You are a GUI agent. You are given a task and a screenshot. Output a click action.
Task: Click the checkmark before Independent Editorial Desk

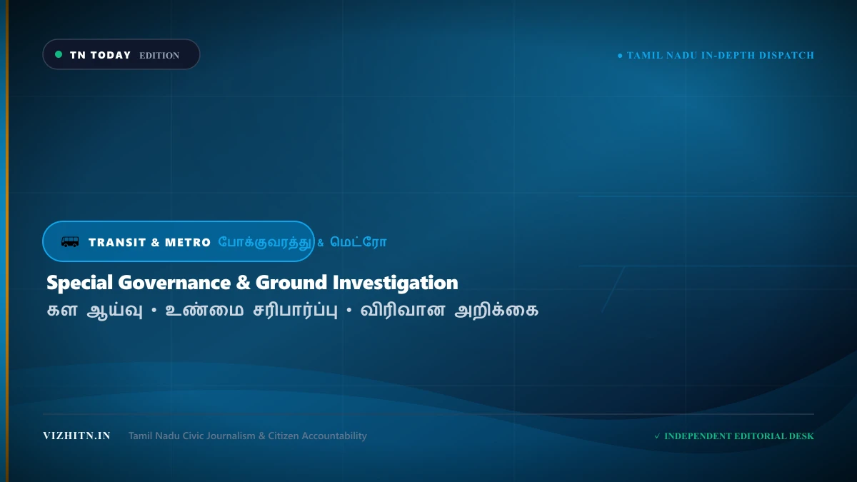(x=657, y=436)
